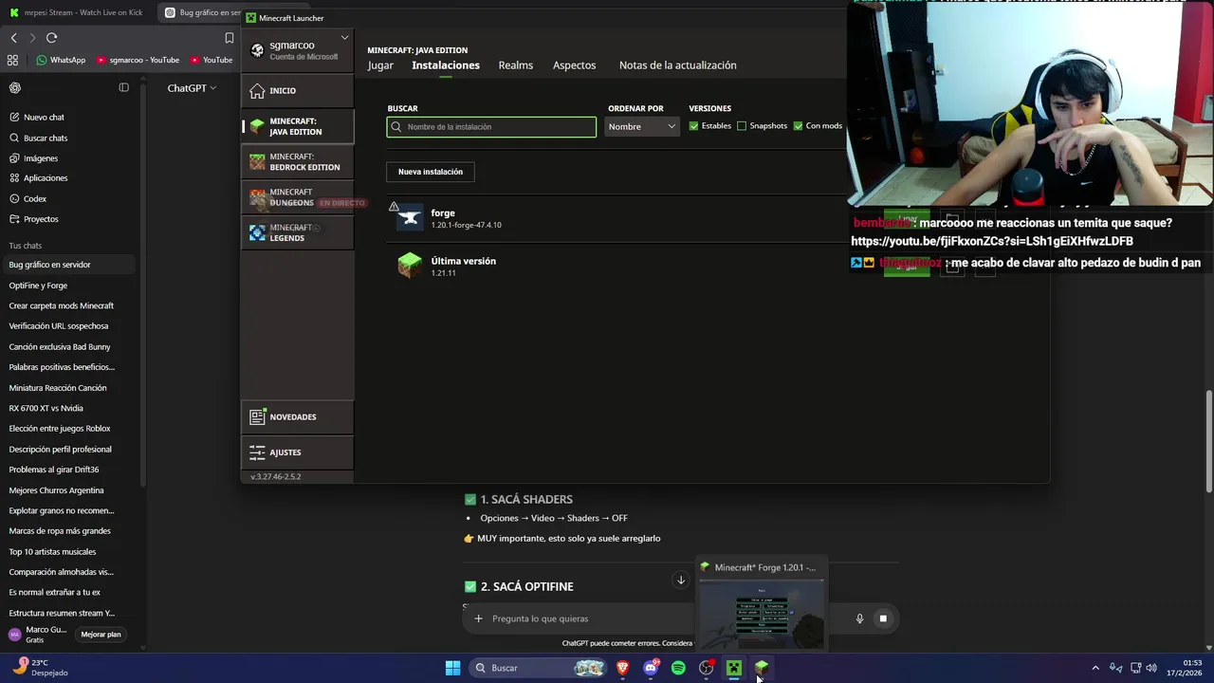
Task: Toggle Estables versions checkbox
Action: pyautogui.click(x=693, y=126)
